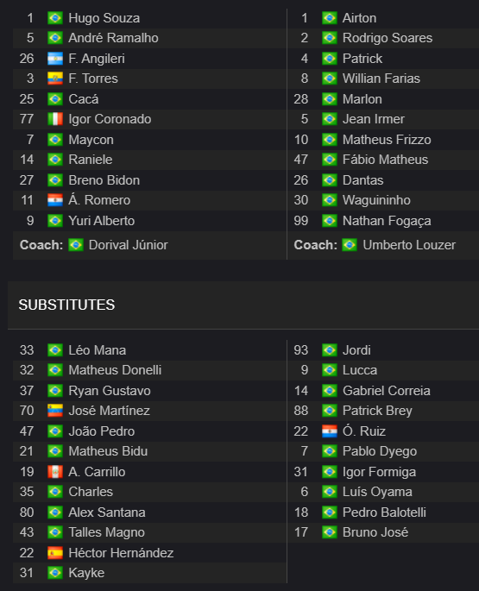Click Paraguay flag next to Á. Romero
Viewport: 479px width, 591px height.
click(55, 200)
